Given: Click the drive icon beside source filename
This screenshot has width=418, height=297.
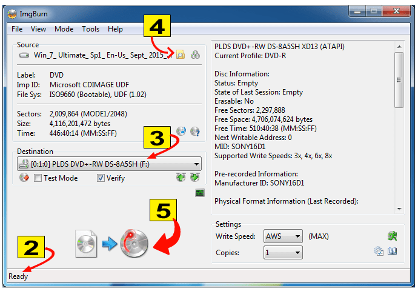Looking at the screenshot, I should (24, 55).
